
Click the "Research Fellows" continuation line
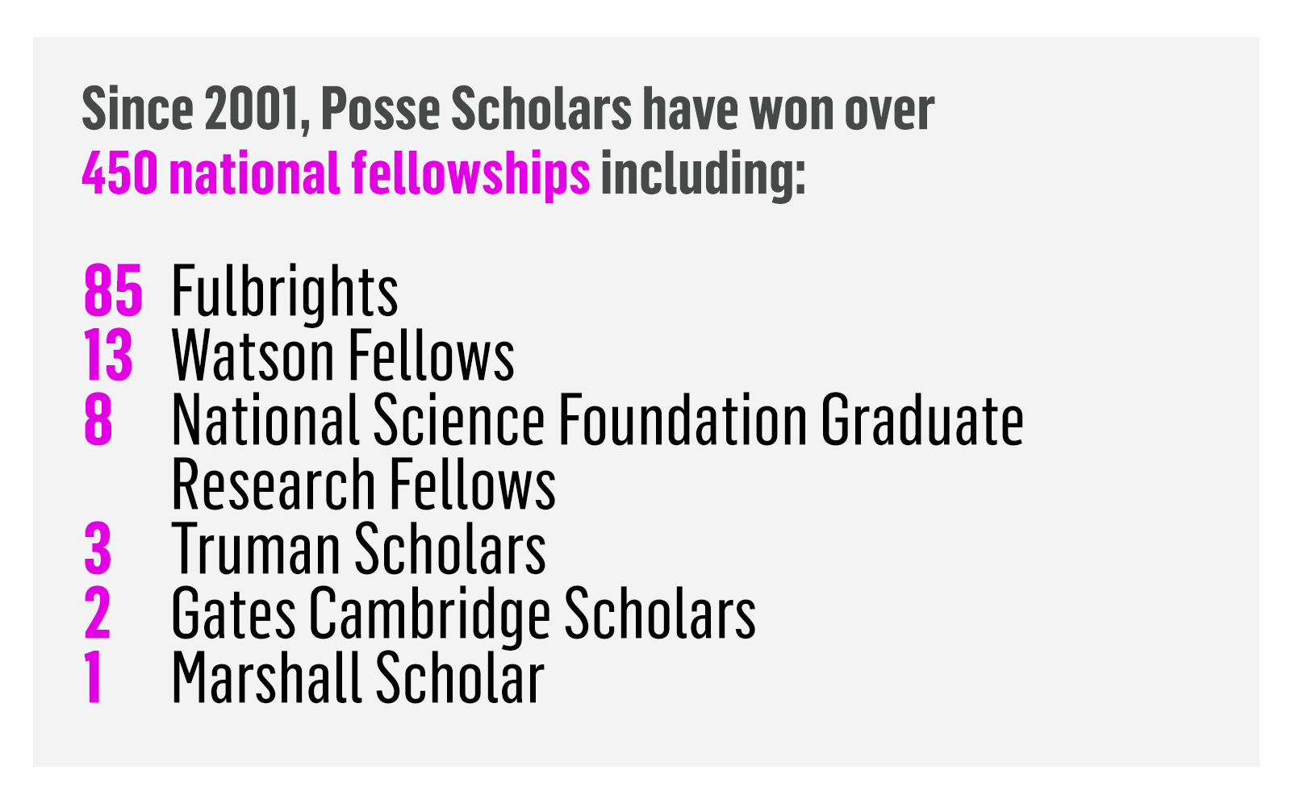tap(364, 485)
